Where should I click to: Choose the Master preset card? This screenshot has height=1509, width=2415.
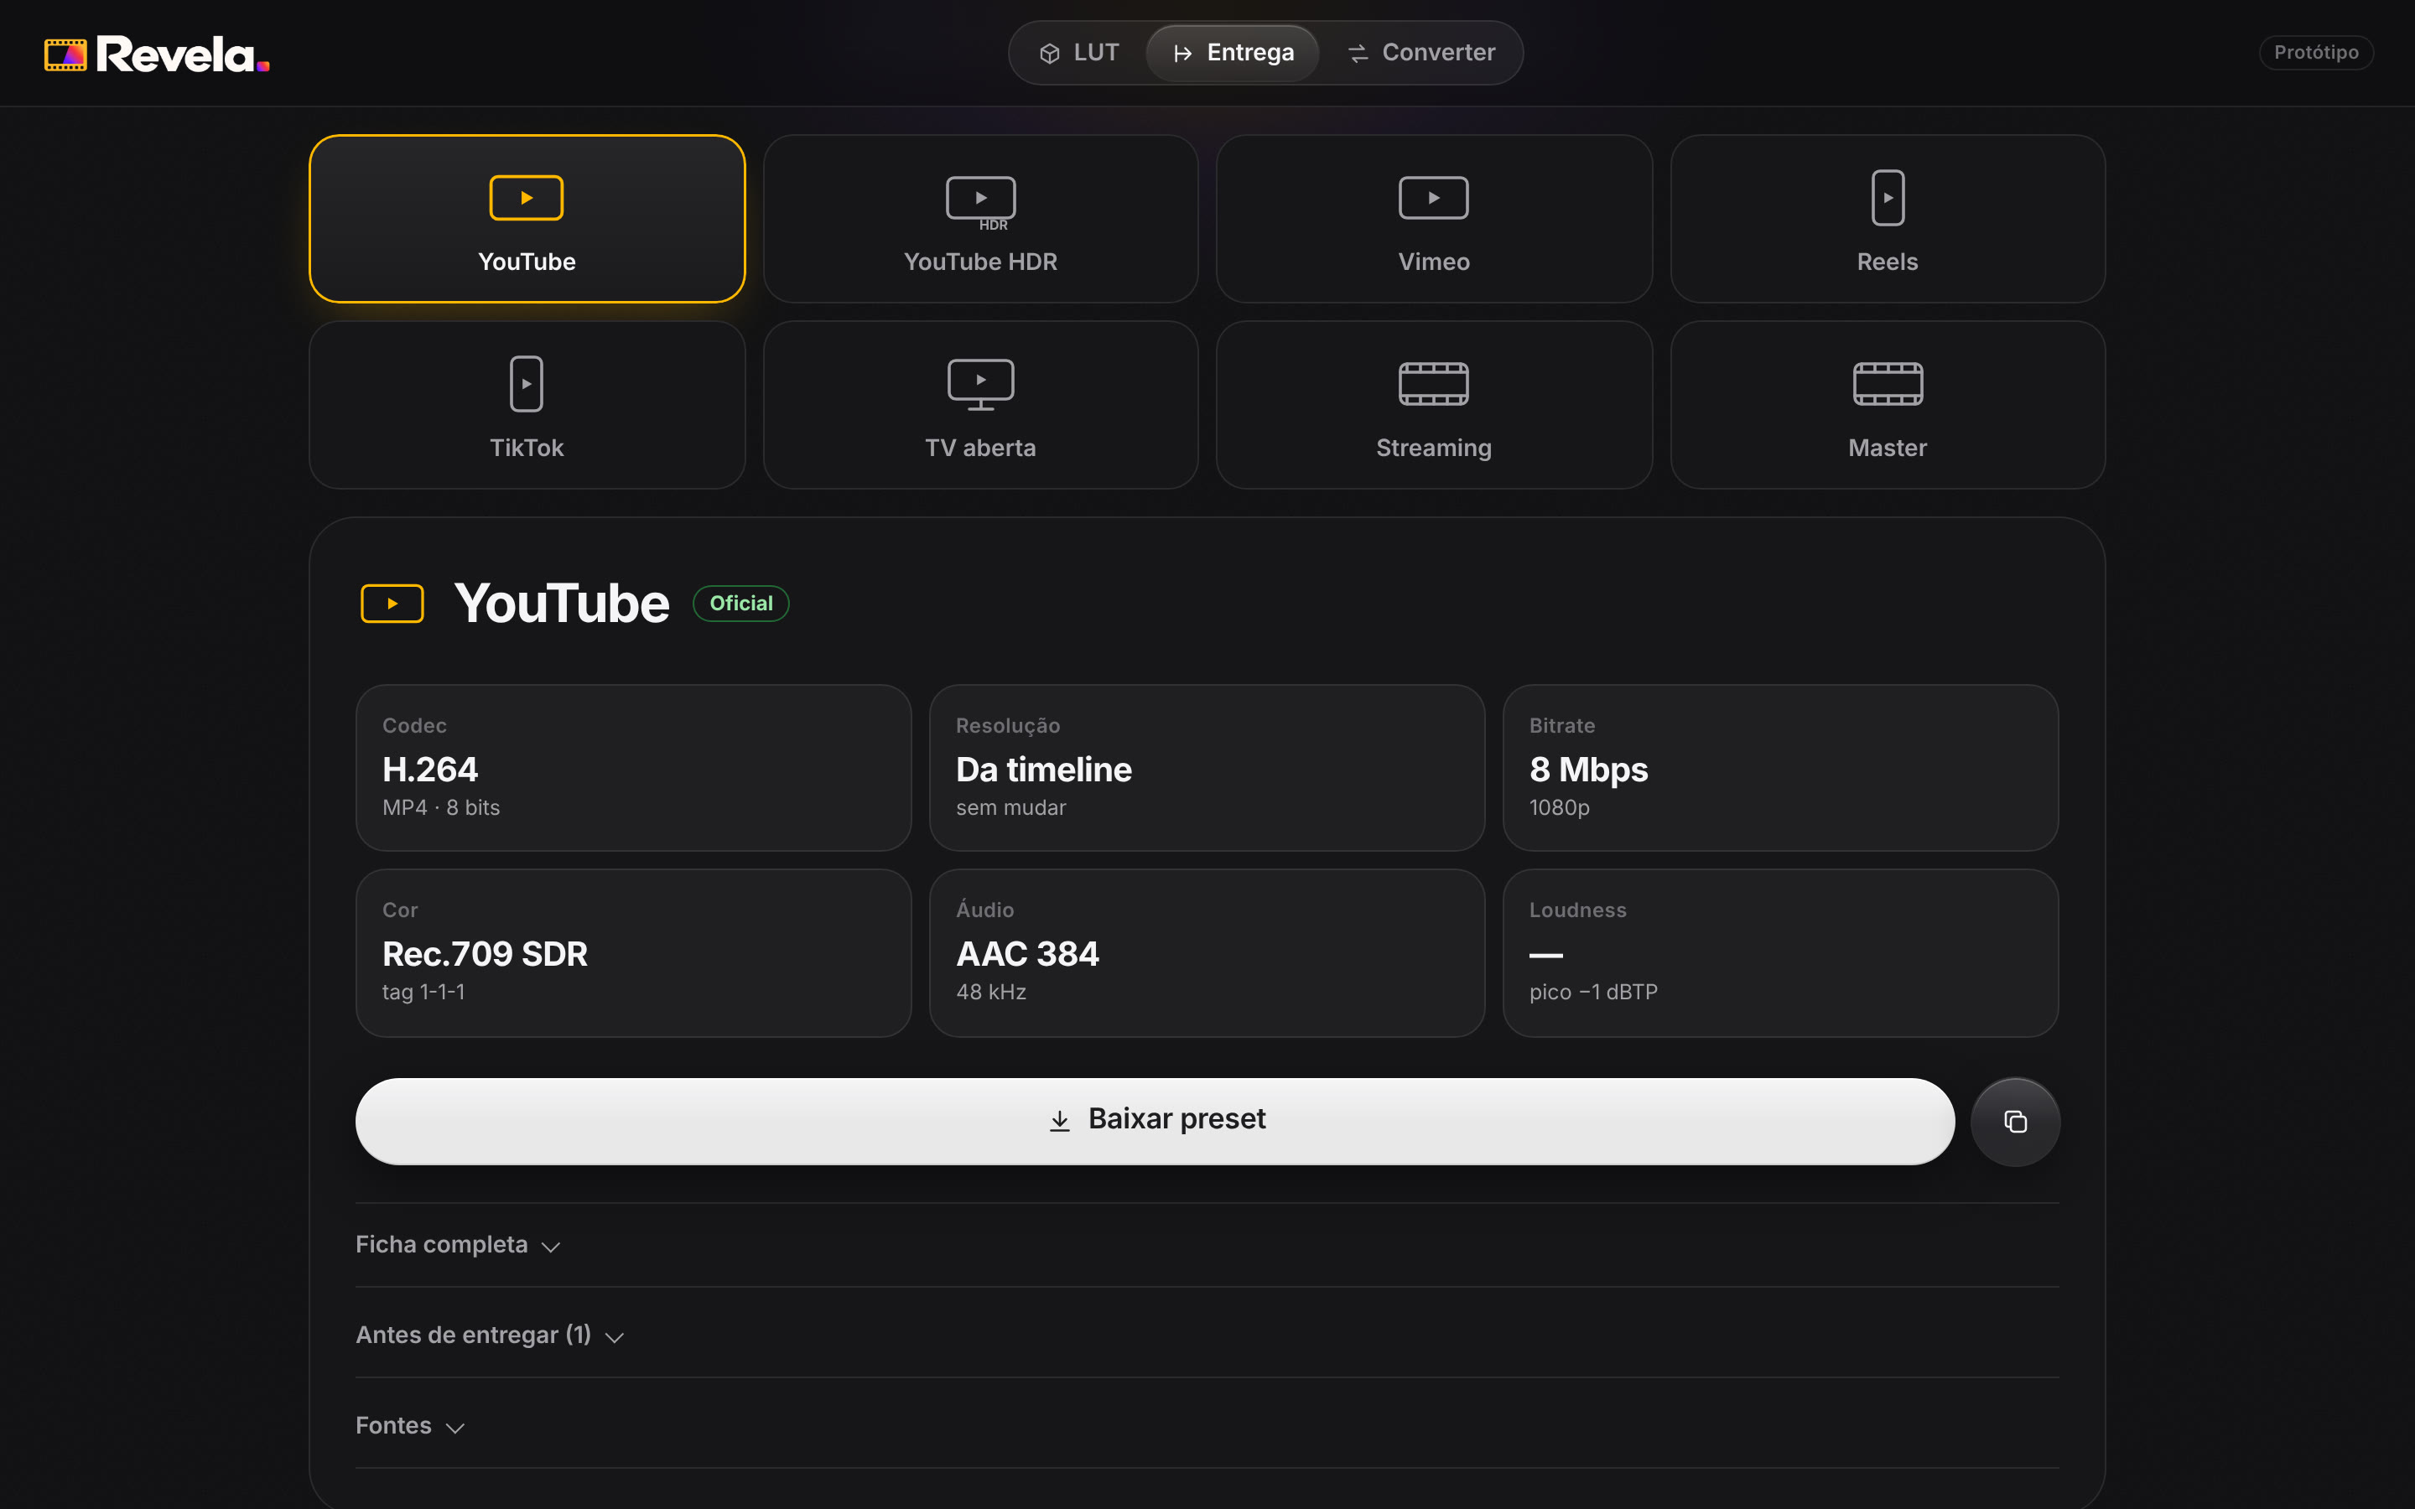coord(1887,404)
